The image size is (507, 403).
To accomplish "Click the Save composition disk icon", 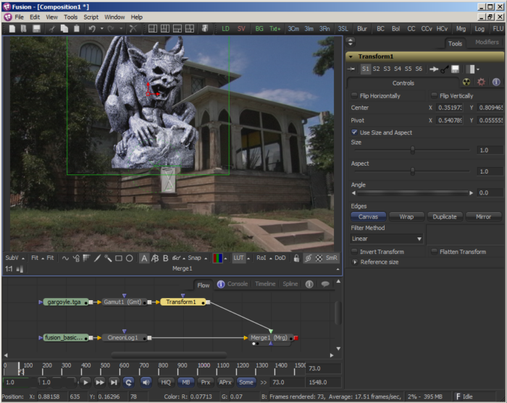I will pyautogui.click(x=36, y=29).
